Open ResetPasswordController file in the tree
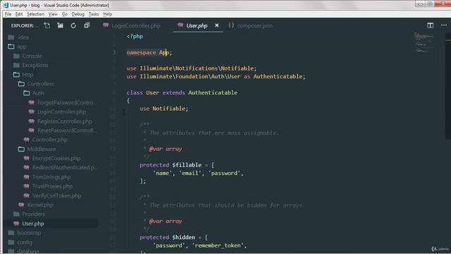The width and height of the screenshot is (451, 254). pos(63,131)
